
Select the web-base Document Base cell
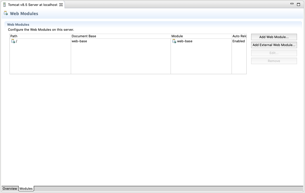click(79, 41)
